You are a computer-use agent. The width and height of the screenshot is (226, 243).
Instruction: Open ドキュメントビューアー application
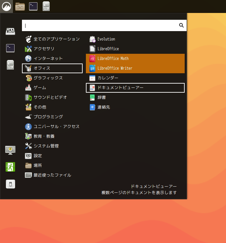pyautogui.click(x=135, y=88)
